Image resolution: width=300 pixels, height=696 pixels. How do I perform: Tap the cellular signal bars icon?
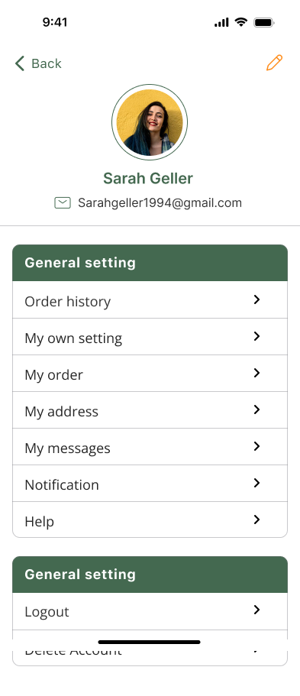(x=221, y=22)
